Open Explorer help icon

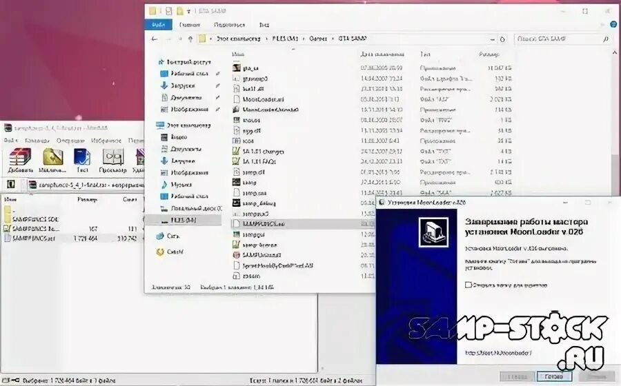pyautogui.click(x=614, y=25)
